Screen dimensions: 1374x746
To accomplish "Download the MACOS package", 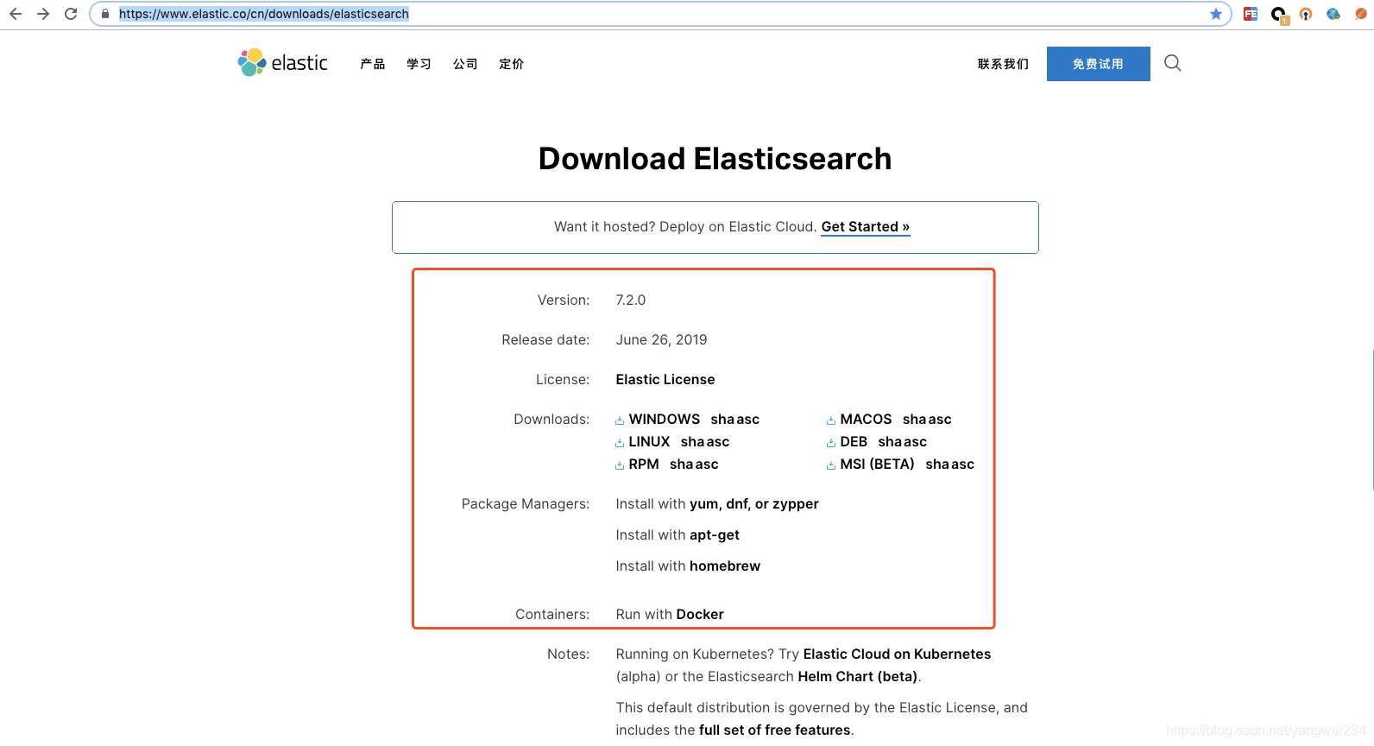I will (866, 419).
